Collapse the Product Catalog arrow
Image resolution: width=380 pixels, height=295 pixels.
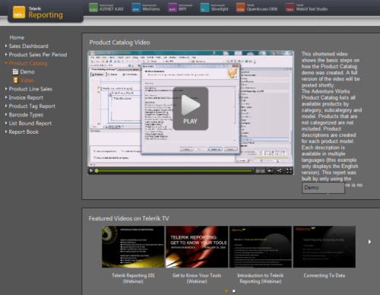pyautogui.click(x=6, y=63)
